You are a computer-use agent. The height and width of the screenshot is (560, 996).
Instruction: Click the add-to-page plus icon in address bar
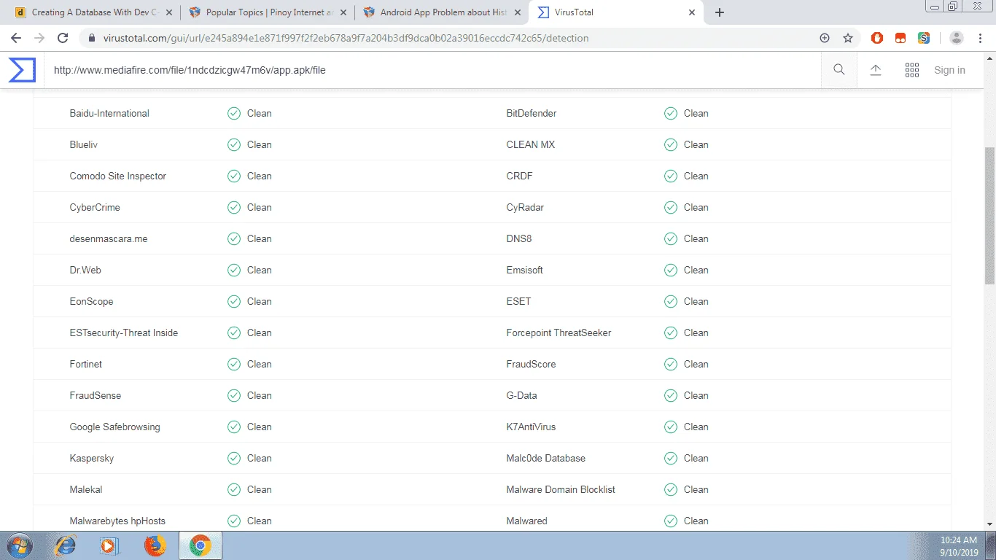pos(825,38)
